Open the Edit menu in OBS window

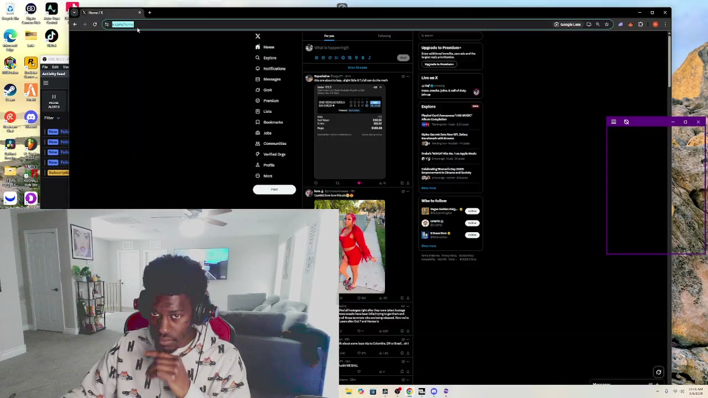click(x=55, y=67)
